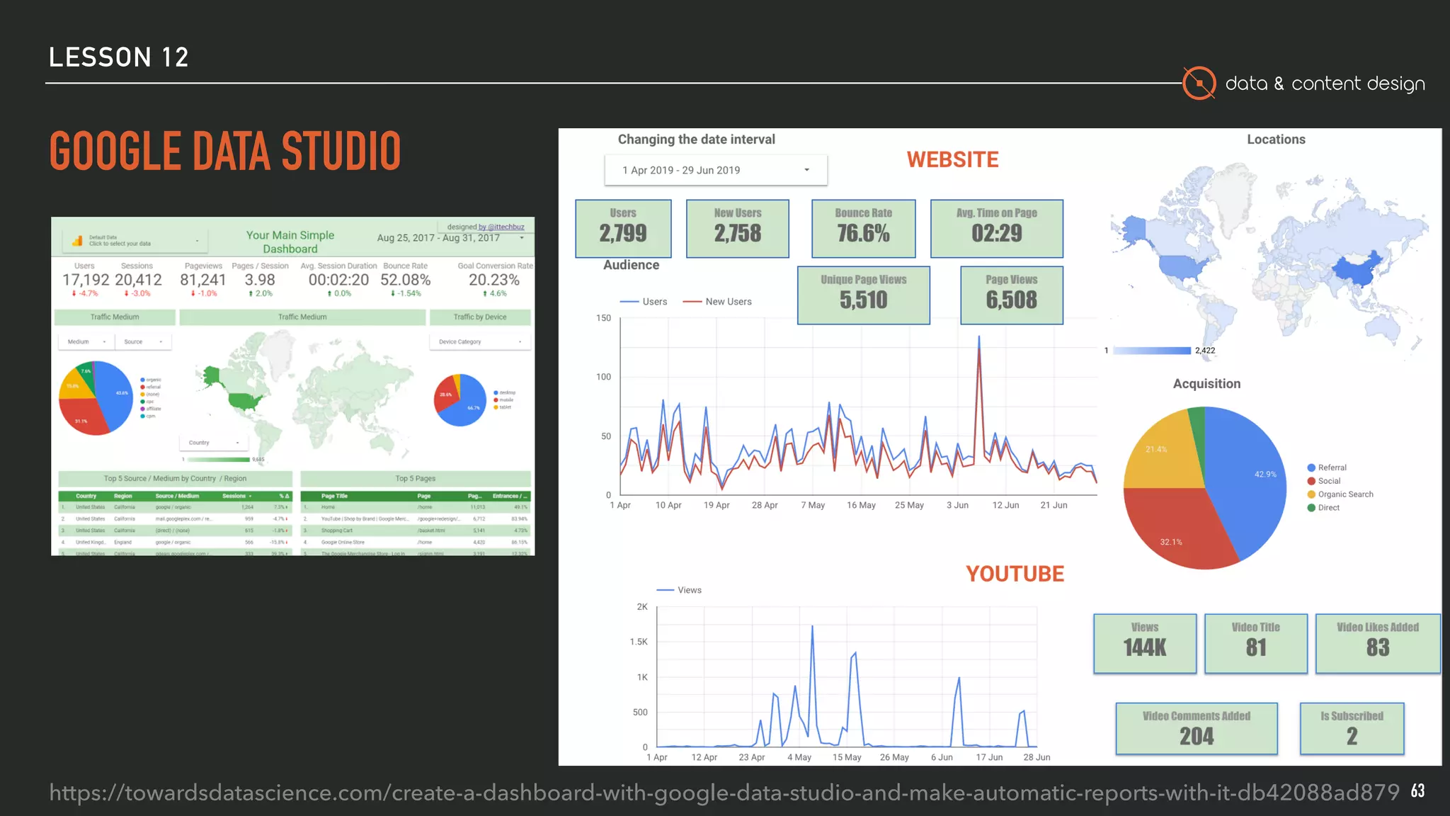
Task: Click the Users scorecard showing 2,799
Action: click(x=623, y=228)
